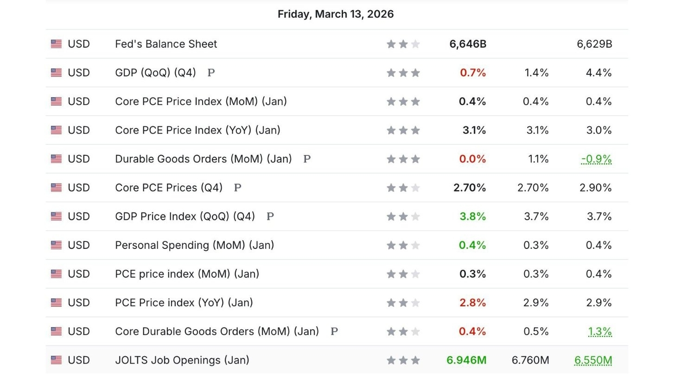Click the US flag in Fed's Balance Sheet row
The width and height of the screenshot is (674, 378).
[x=56, y=44]
